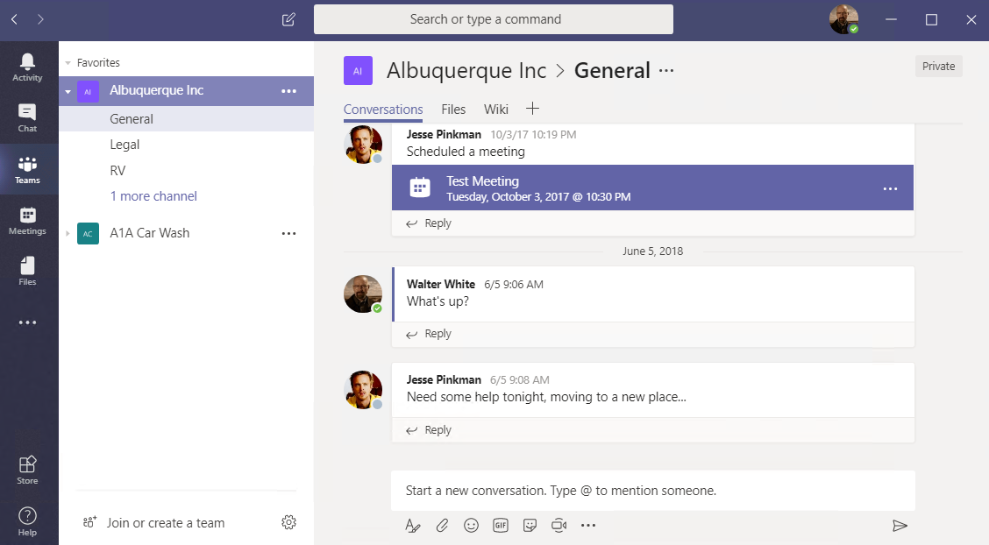Start a Meet now video call
Image resolution: width=989 pixels, height=545 pixels.
559,526
